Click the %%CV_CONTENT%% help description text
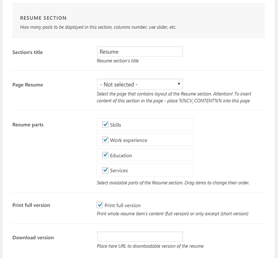 click(174, 97)
